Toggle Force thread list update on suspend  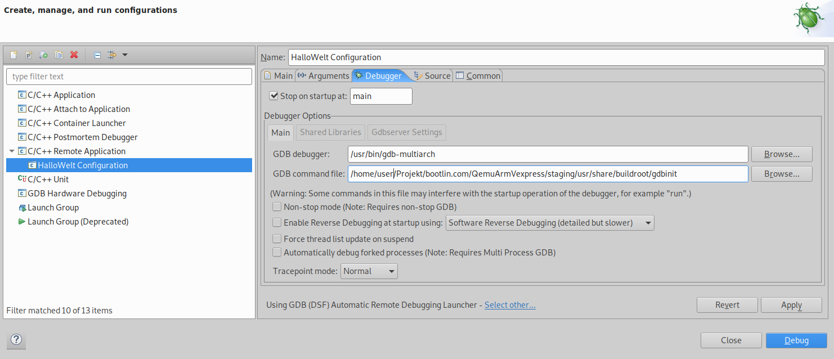pyautogui.click(x=277, y=239)
